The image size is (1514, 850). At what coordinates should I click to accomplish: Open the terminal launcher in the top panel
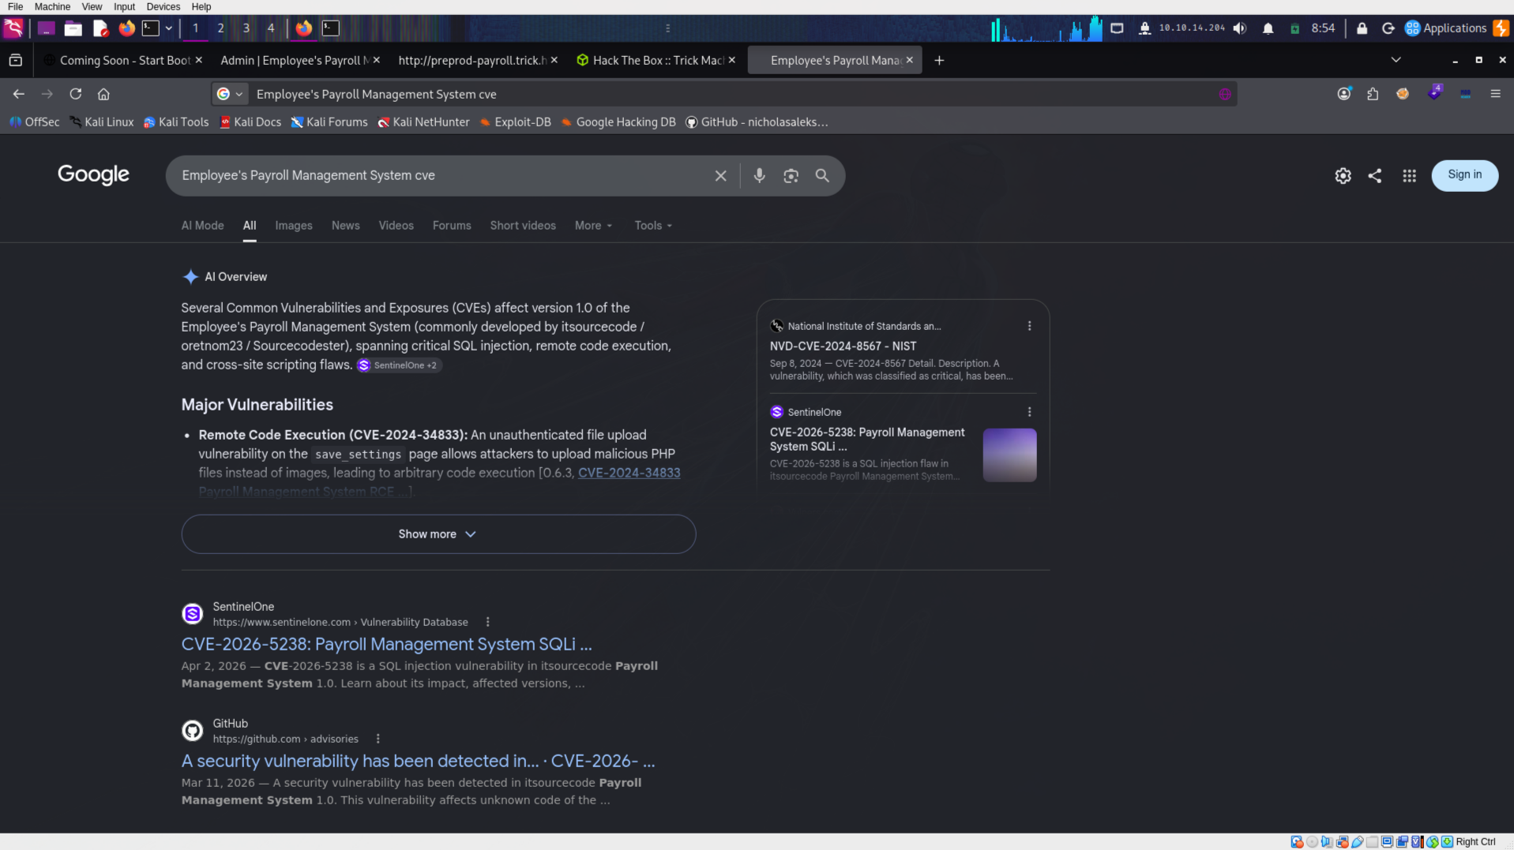(150, 28)
